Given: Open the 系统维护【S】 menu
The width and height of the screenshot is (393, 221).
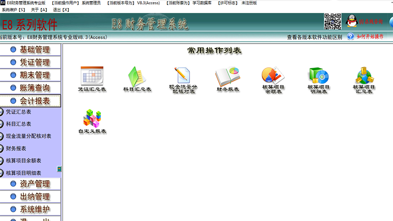Looking at the screenshot, I should tap(14, 10).
